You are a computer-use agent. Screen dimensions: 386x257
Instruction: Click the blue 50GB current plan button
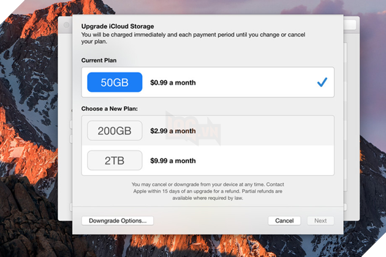(115, 82)
